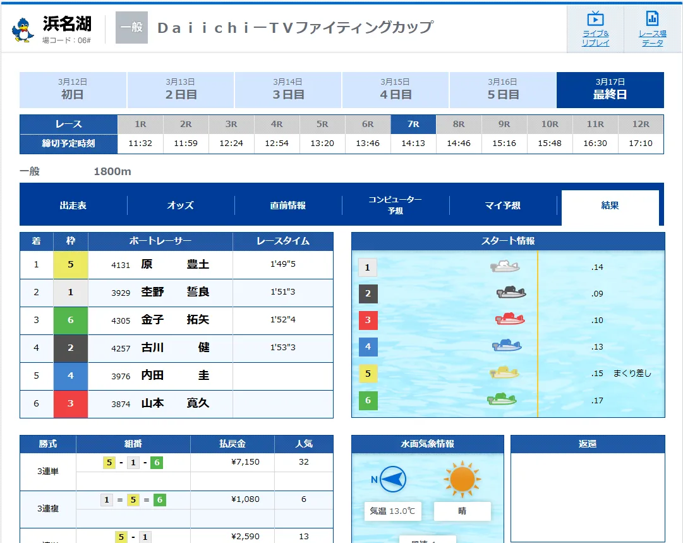This screenshot has height=543, width=683.
Task: Select the 直前情報 tab
Action: (x=288, y=205)
